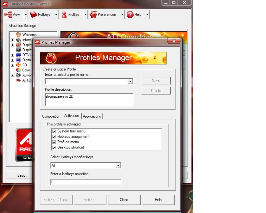Image resolution: width=266 pixels, height=213 pixels.
Task: Expand the 3D tree node
Action: [13, 65]
